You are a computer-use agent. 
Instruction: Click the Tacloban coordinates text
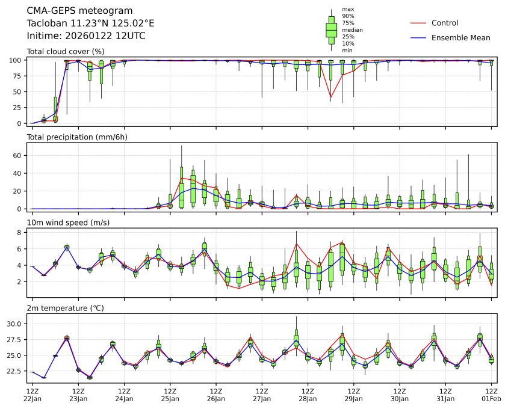point(90,23)
